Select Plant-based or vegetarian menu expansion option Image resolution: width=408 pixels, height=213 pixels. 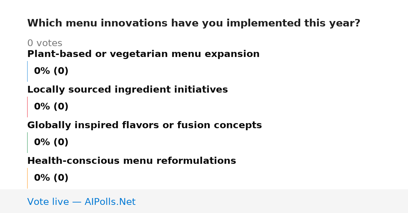(x=143, y=54)
